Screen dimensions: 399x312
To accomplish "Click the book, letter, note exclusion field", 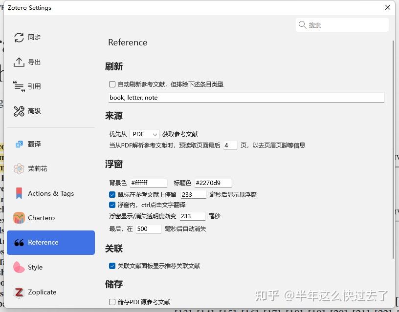I will pos(244,97).
